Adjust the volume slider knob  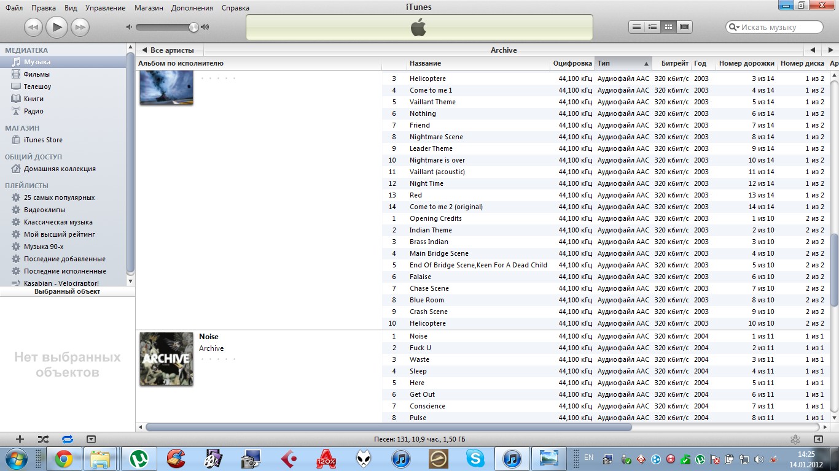click(194, 27)
